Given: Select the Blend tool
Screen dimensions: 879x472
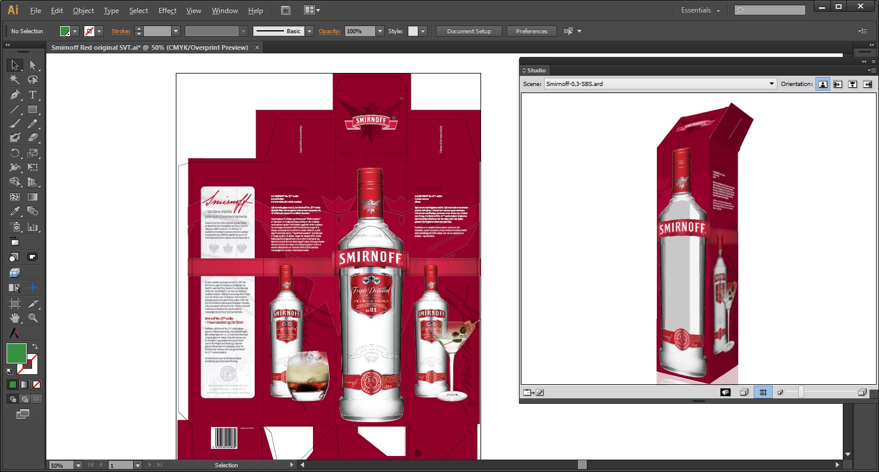Looking at the screenshot, I should tap(33, 211).
